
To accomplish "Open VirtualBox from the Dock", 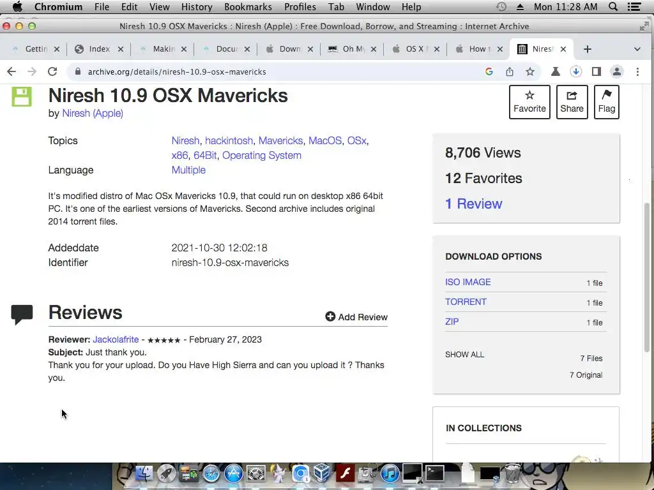I will (x=323, y=474).
